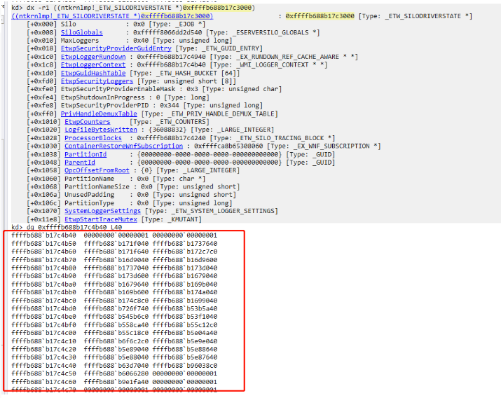Click the MaxLoggers value 0x40

[x=139, y=41]
